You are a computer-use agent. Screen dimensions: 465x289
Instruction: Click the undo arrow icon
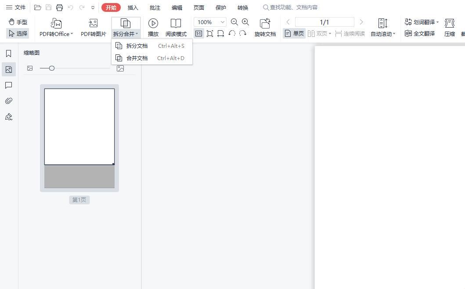coord(71,7)
